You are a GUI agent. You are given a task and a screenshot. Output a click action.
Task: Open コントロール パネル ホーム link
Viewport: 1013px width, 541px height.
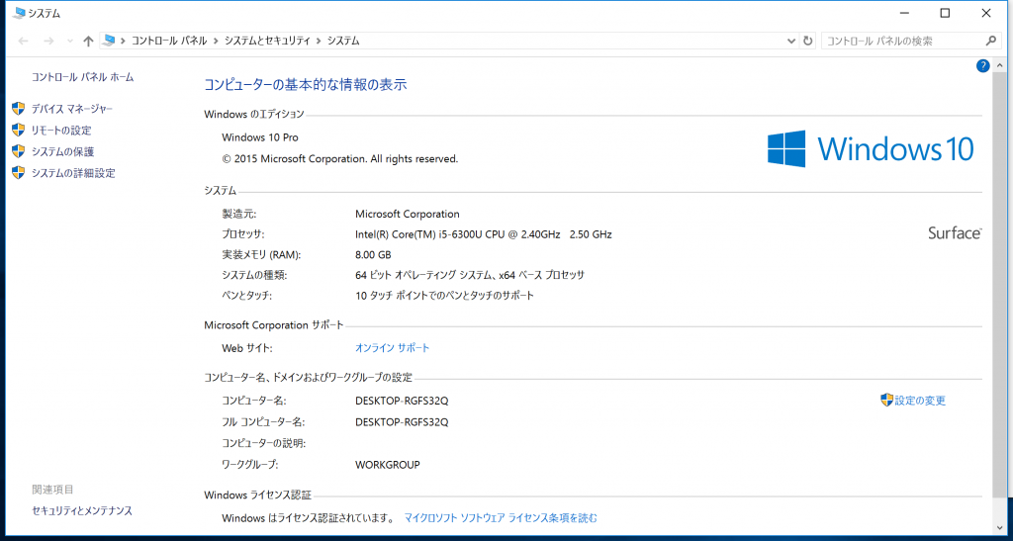(x=83, y=77)
